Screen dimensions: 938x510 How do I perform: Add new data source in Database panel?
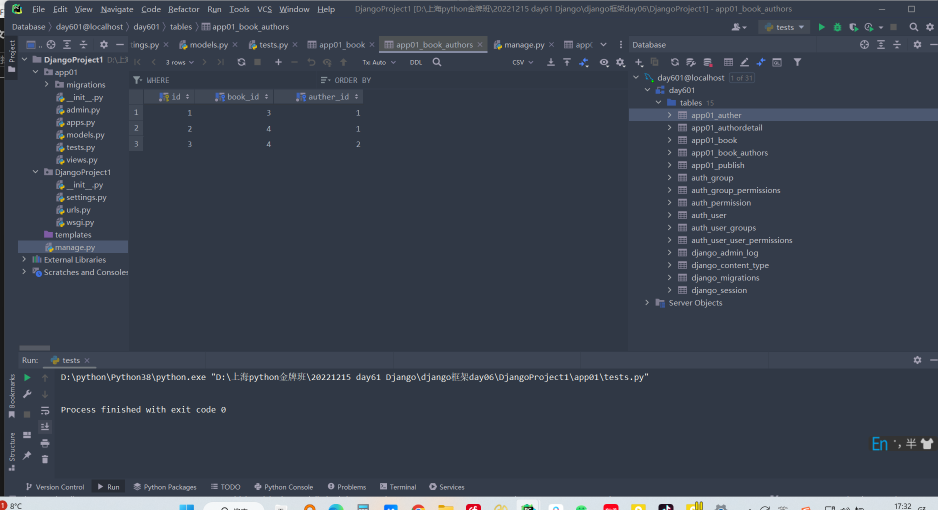click(639, 62)
